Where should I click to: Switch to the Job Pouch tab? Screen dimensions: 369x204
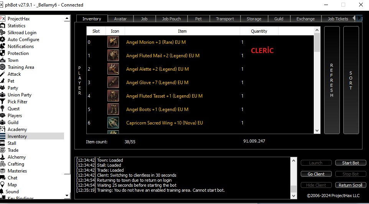pos(171,19)
